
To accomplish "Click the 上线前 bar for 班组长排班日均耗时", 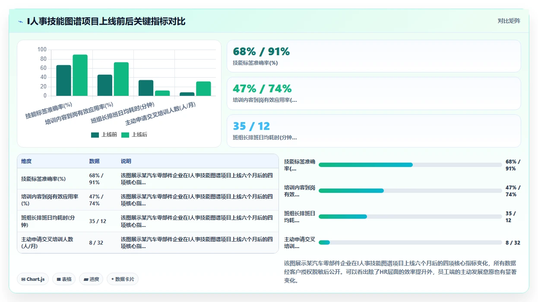I will [146, 88].
